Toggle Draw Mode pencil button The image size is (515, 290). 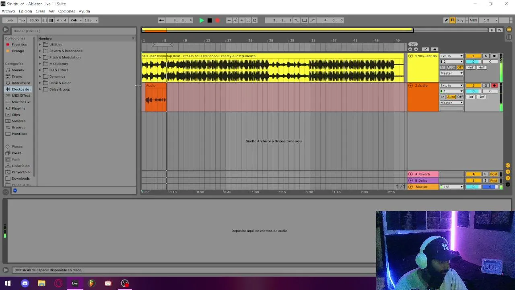[x=446, y=20]
